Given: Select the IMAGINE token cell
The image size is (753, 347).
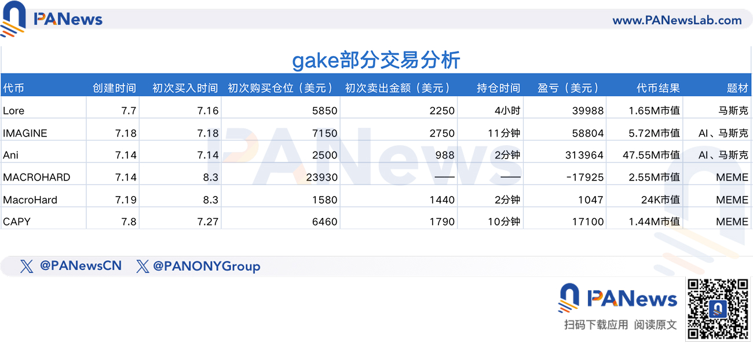Looking at the screenshot, I should coord(25,133).
